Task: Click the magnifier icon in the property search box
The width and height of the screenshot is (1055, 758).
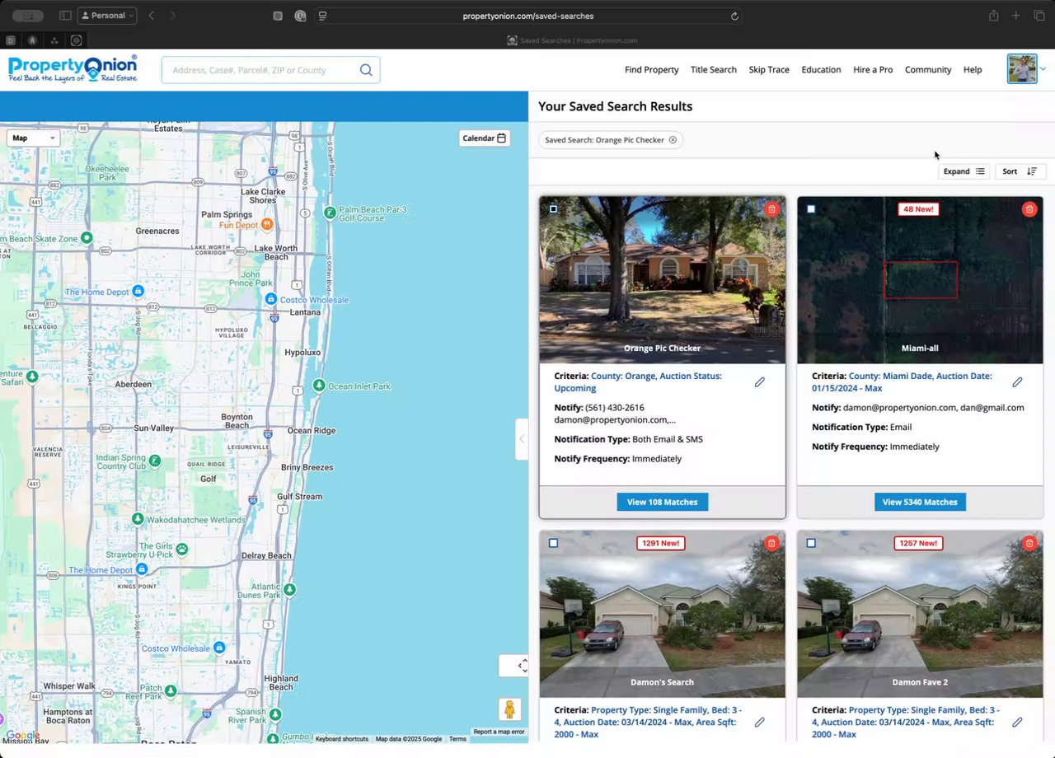Action: pos(366,70)
